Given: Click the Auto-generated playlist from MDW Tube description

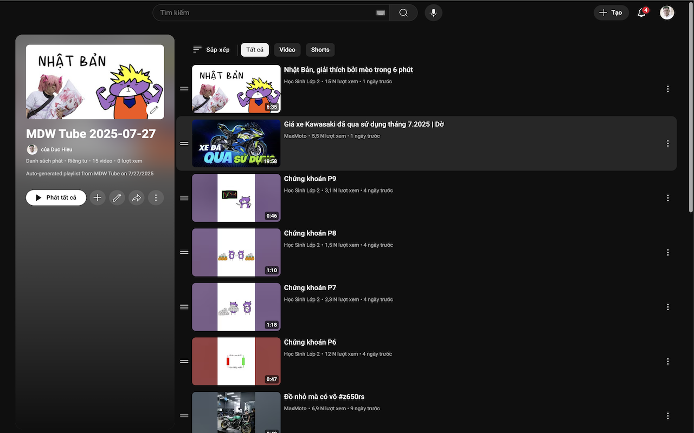Looking at the screenshot, I should coord(90,174).
